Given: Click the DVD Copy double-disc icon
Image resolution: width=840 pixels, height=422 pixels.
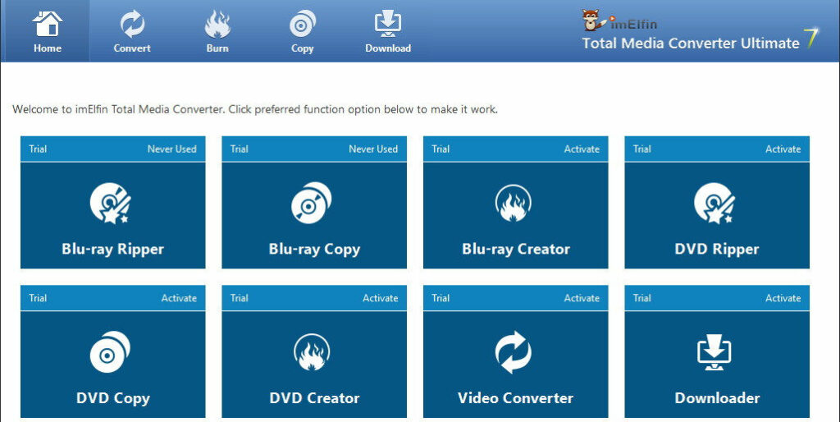Looking at the screenshot, I should pos(111,351).
